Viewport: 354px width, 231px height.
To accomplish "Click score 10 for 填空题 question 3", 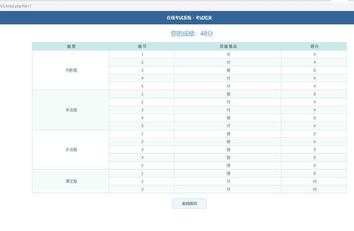I will point(314,189).
